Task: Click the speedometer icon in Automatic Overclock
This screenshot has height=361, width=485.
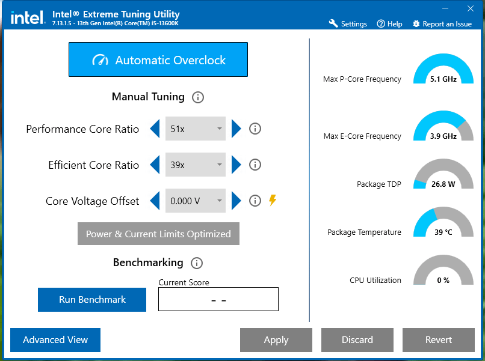Action: click(x=100, y=60)
